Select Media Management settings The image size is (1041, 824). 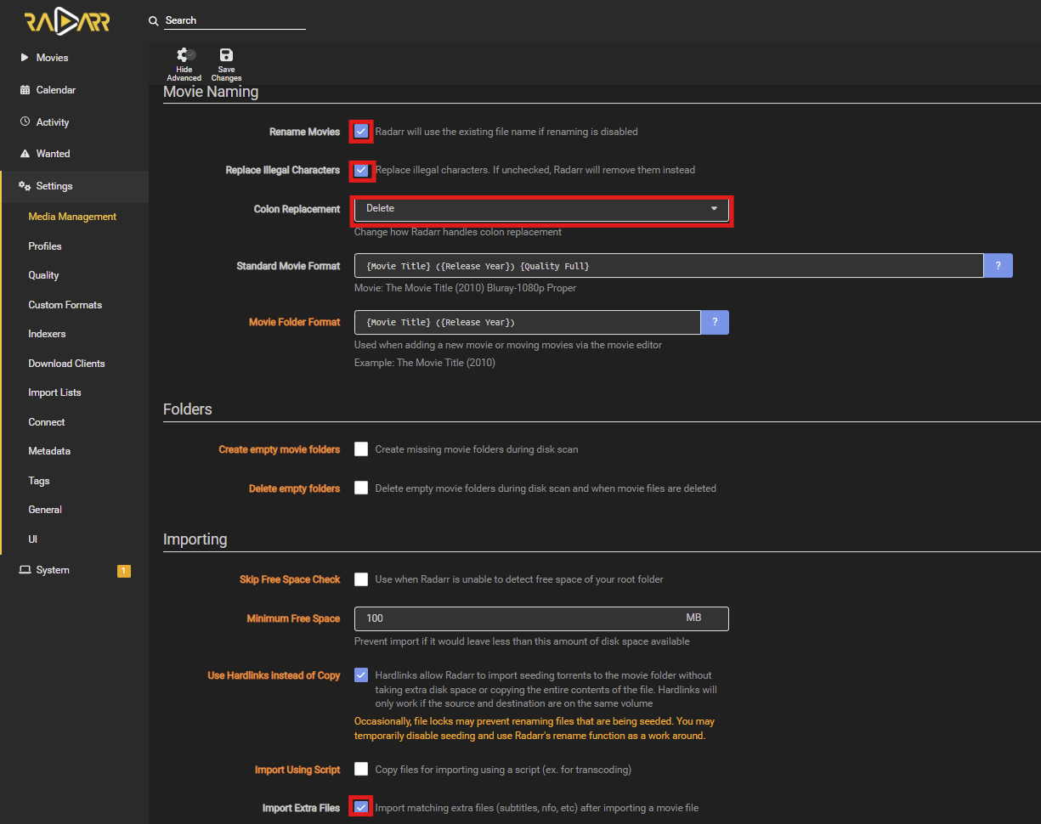[x=72, y=217]
